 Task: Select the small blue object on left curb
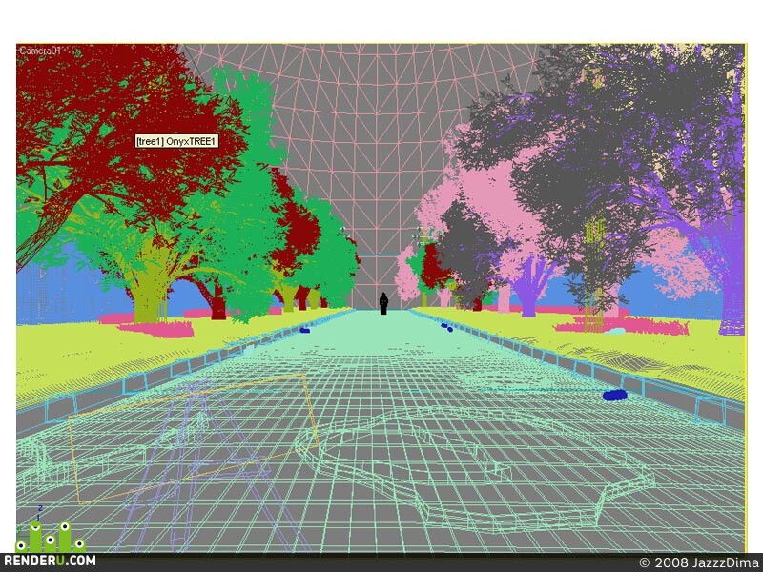coord(304,330)
